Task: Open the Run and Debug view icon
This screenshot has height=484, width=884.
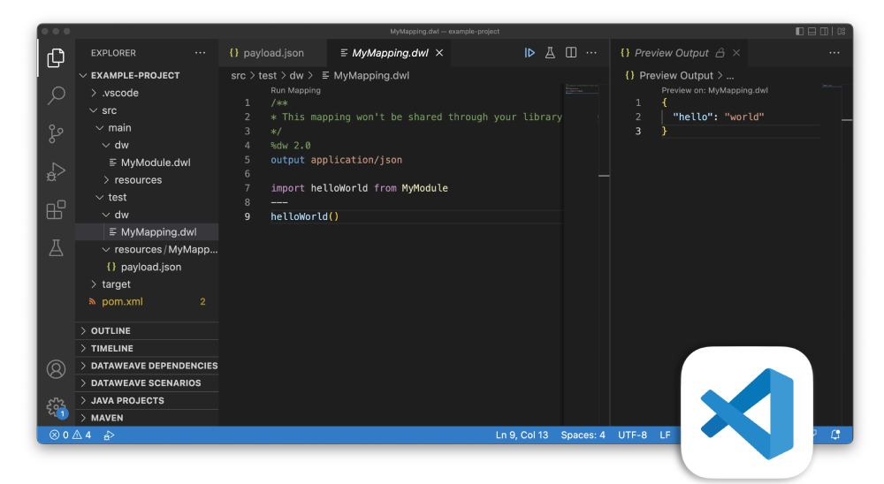Action: click(56, 172)
